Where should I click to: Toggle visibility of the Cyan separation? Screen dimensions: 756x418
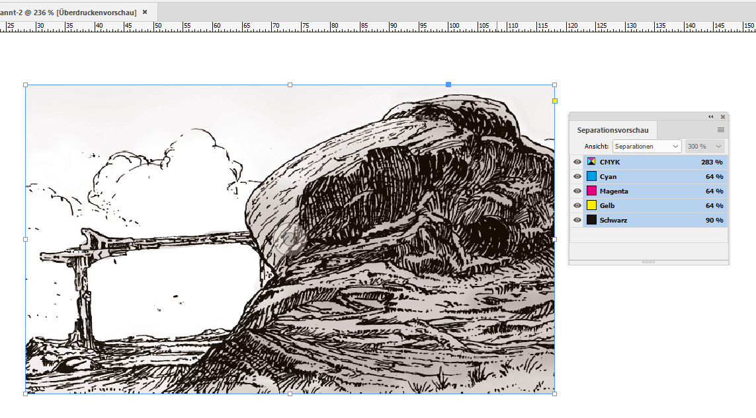[577, 176]
